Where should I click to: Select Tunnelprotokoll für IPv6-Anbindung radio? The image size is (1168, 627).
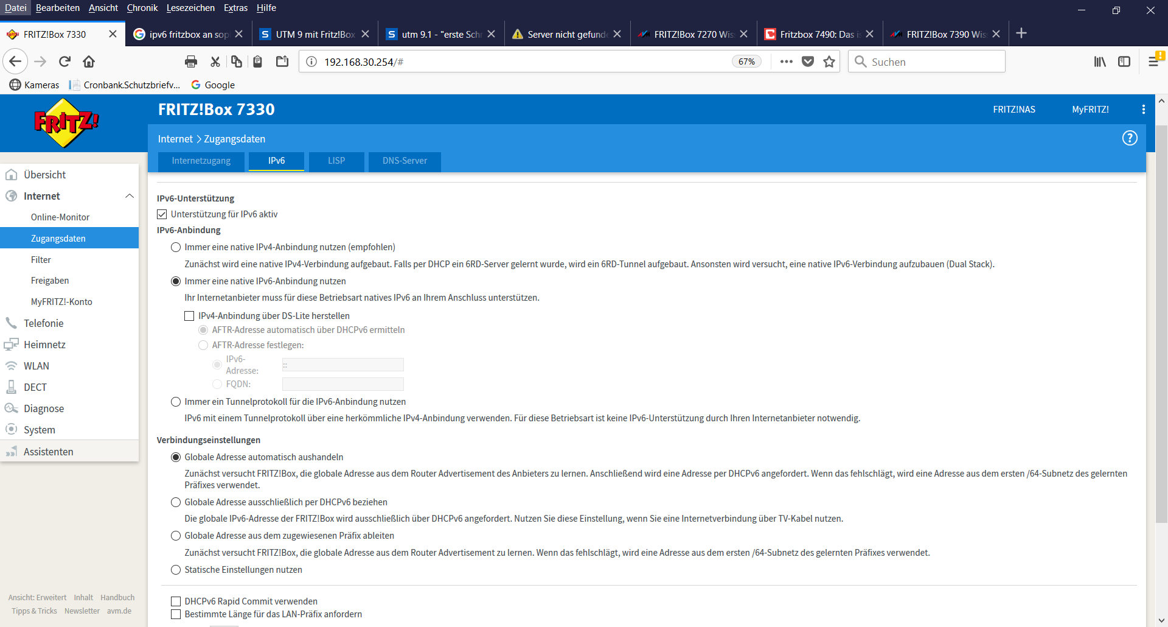(x=176, y=402)
